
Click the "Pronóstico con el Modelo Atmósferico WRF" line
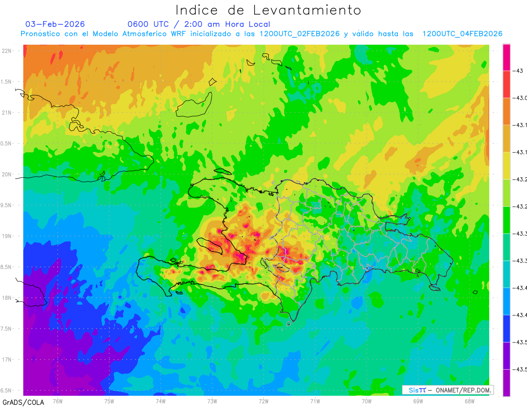pos(104,34)
